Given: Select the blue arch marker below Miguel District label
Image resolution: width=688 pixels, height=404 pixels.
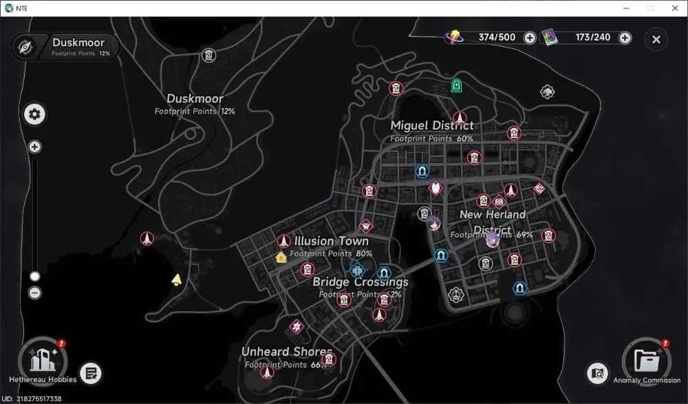Looking at the screenshot, I should pyautogui.click(x=422, y=171).
